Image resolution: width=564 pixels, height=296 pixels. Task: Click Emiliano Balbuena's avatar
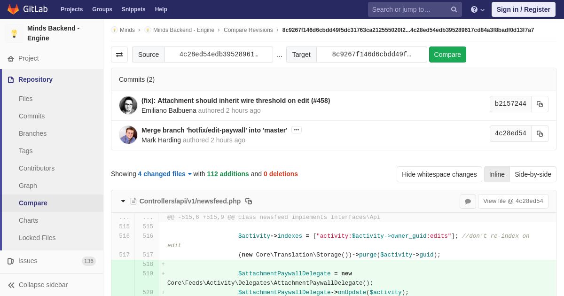pyautogui.click(x=128, y=105)
